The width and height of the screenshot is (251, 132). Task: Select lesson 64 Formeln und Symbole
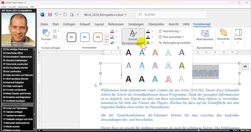pyautogui.click(x=17, y=90)
